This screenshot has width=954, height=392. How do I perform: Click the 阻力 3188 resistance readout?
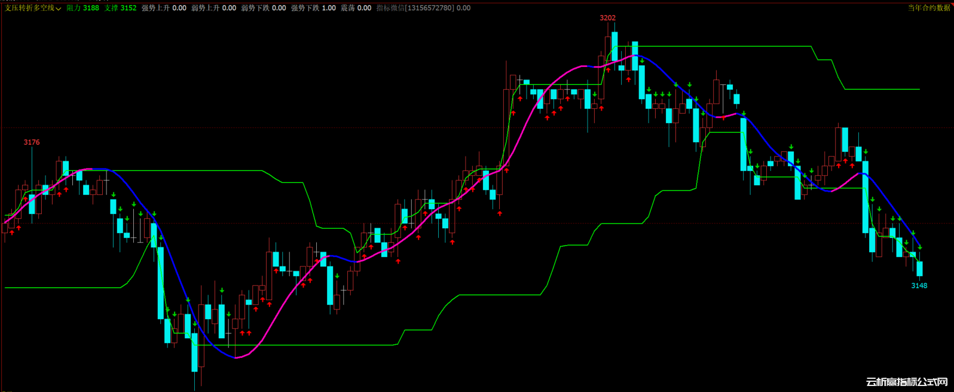click(x=82, y=8)
